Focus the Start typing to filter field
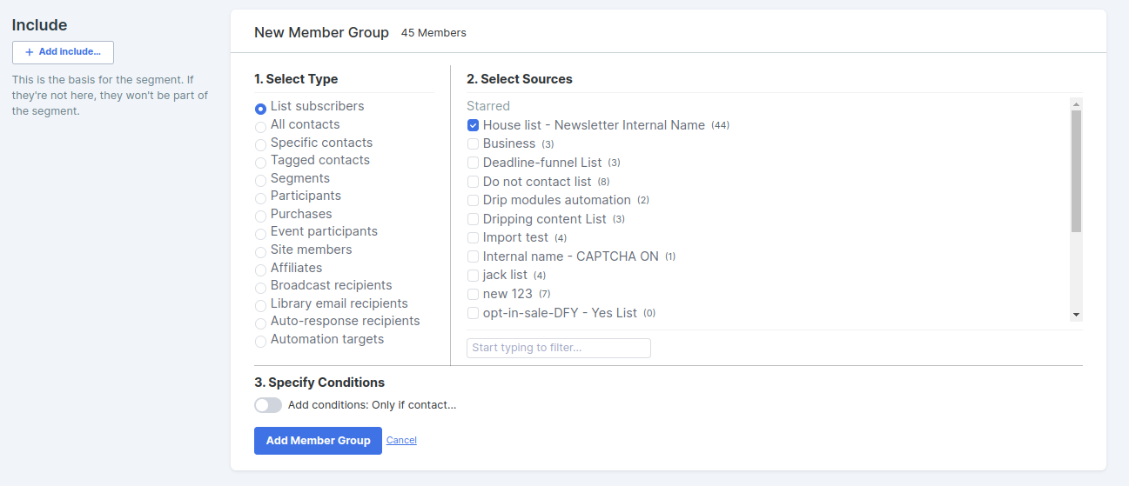Image resolution: width=1129 pixels, height=486 pixels. tap(559, 348)
